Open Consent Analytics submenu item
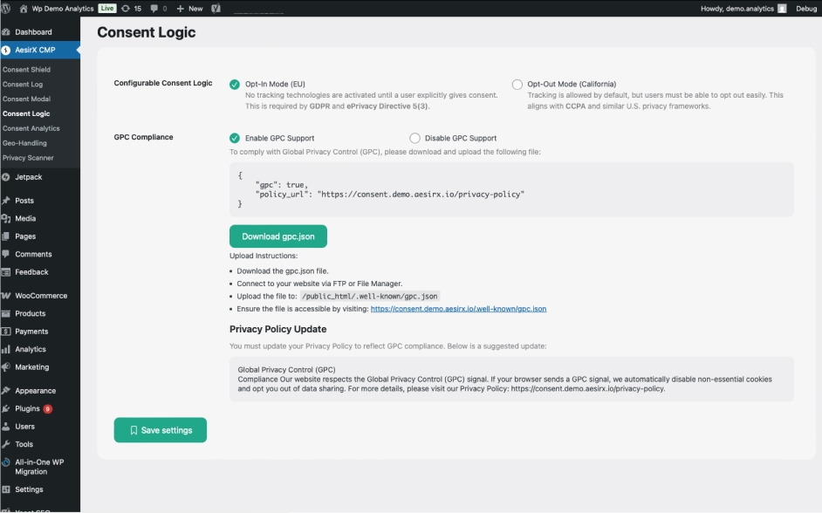 click(31, 128)
